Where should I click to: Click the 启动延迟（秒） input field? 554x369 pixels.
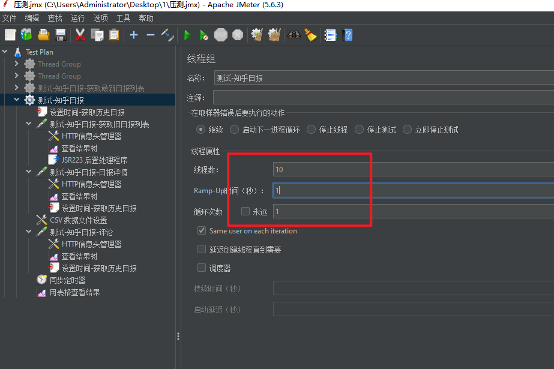click(414, 309)
